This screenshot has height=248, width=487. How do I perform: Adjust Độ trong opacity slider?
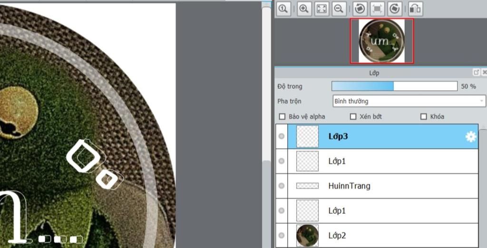[x=394, y=86]
